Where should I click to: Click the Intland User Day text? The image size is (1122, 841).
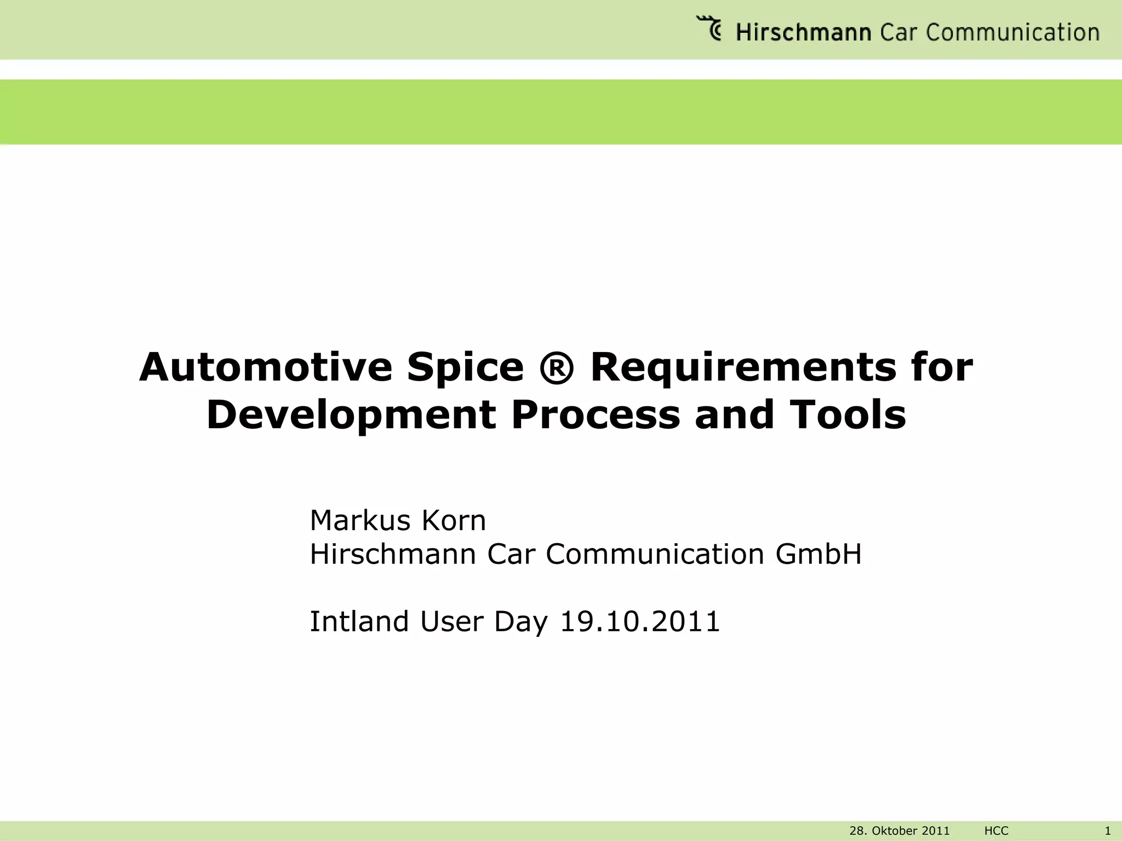428,622
